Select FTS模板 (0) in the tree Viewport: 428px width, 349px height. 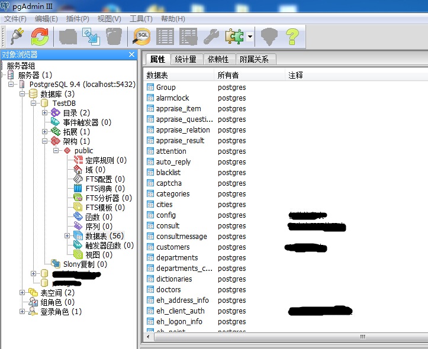105,208
